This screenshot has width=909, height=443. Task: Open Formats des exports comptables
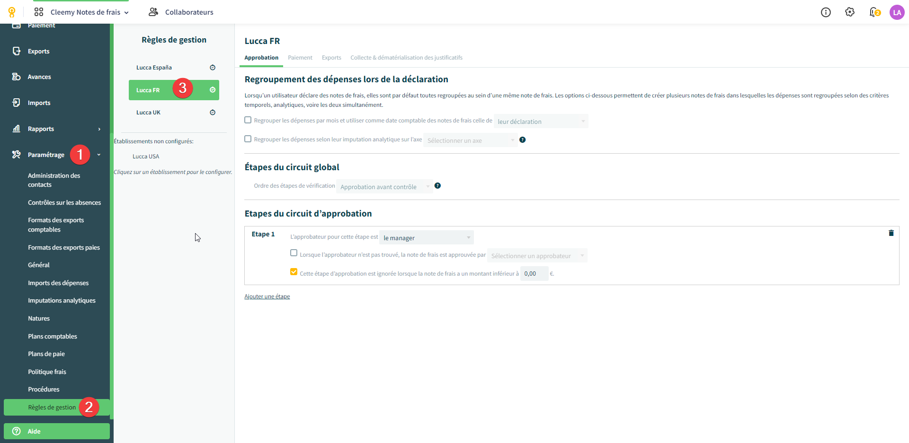[56, 225]
